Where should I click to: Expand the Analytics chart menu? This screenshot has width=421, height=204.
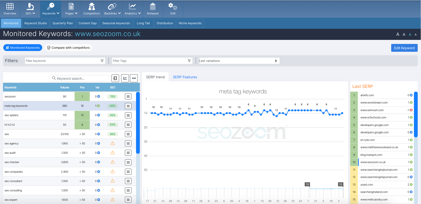(132, 9)
